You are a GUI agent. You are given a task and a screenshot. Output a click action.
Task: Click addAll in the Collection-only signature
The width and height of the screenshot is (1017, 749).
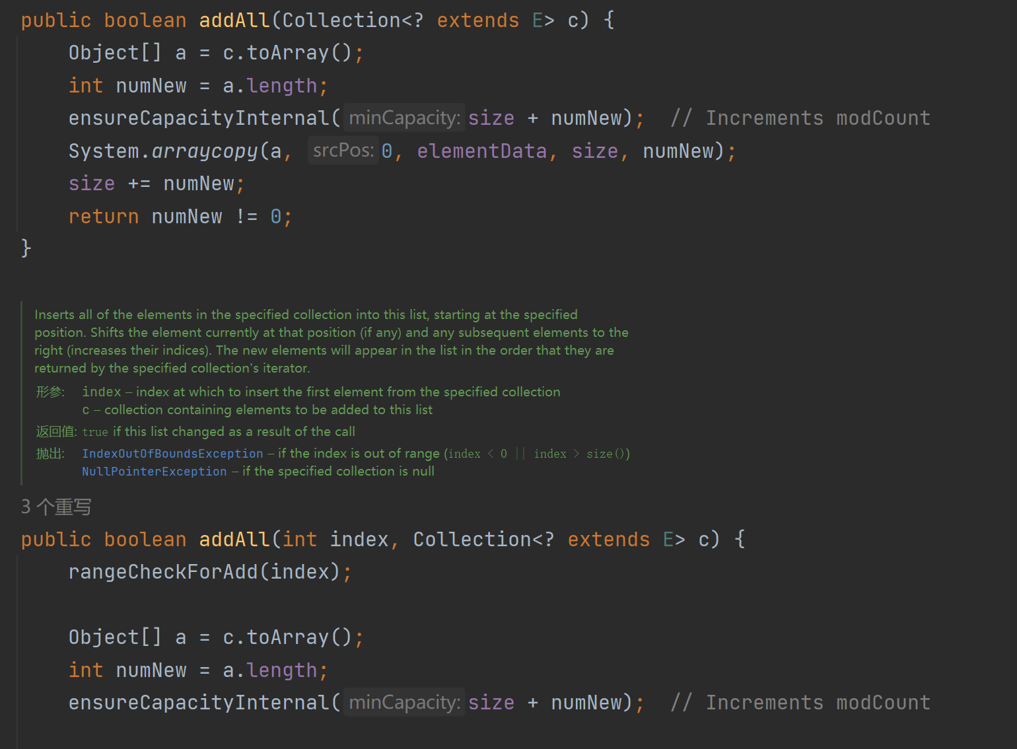pos(234,20)
